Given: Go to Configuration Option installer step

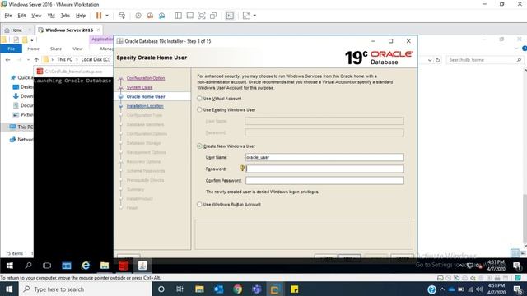Looking at the screenshot, I should click(x=146, y=78).
